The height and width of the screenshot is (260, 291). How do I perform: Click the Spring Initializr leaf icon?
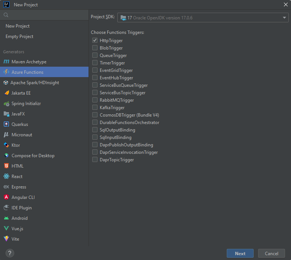click(x=6, y=104)
